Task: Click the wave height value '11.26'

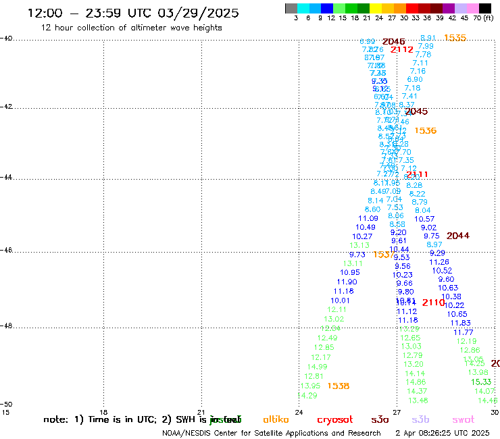Action: pos(439,262)
